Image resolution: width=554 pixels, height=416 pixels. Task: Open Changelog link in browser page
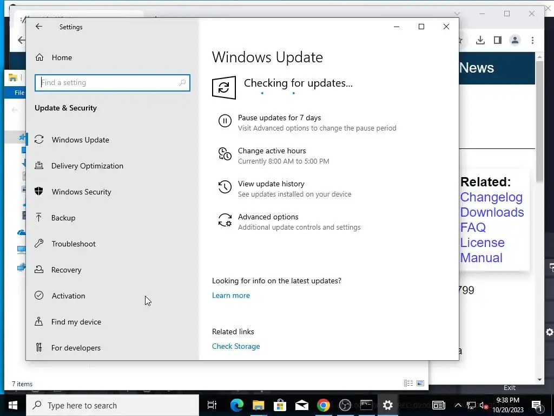(x=491, y=197)
